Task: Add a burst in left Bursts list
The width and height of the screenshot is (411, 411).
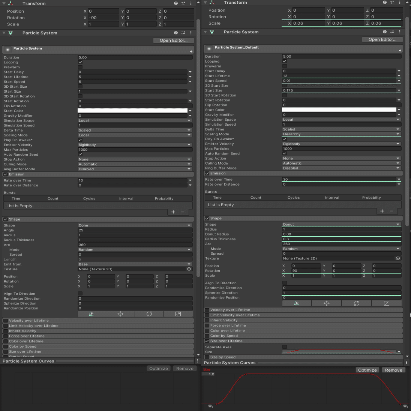Action: pos(173,212)
